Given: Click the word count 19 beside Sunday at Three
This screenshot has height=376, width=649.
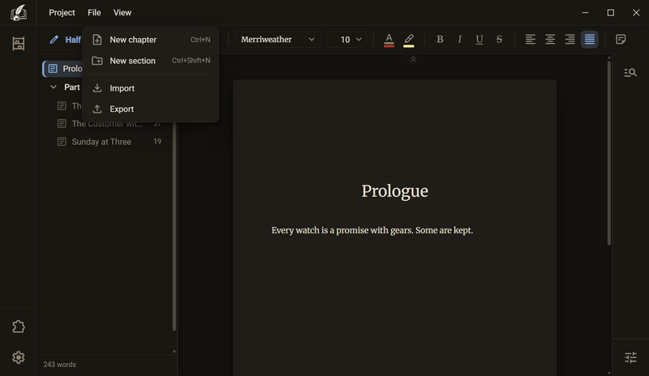Looking at the screenshot, I should click(x=157, y=142).
